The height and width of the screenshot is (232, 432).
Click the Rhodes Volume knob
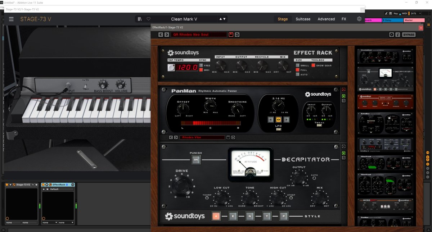point(121,84)
